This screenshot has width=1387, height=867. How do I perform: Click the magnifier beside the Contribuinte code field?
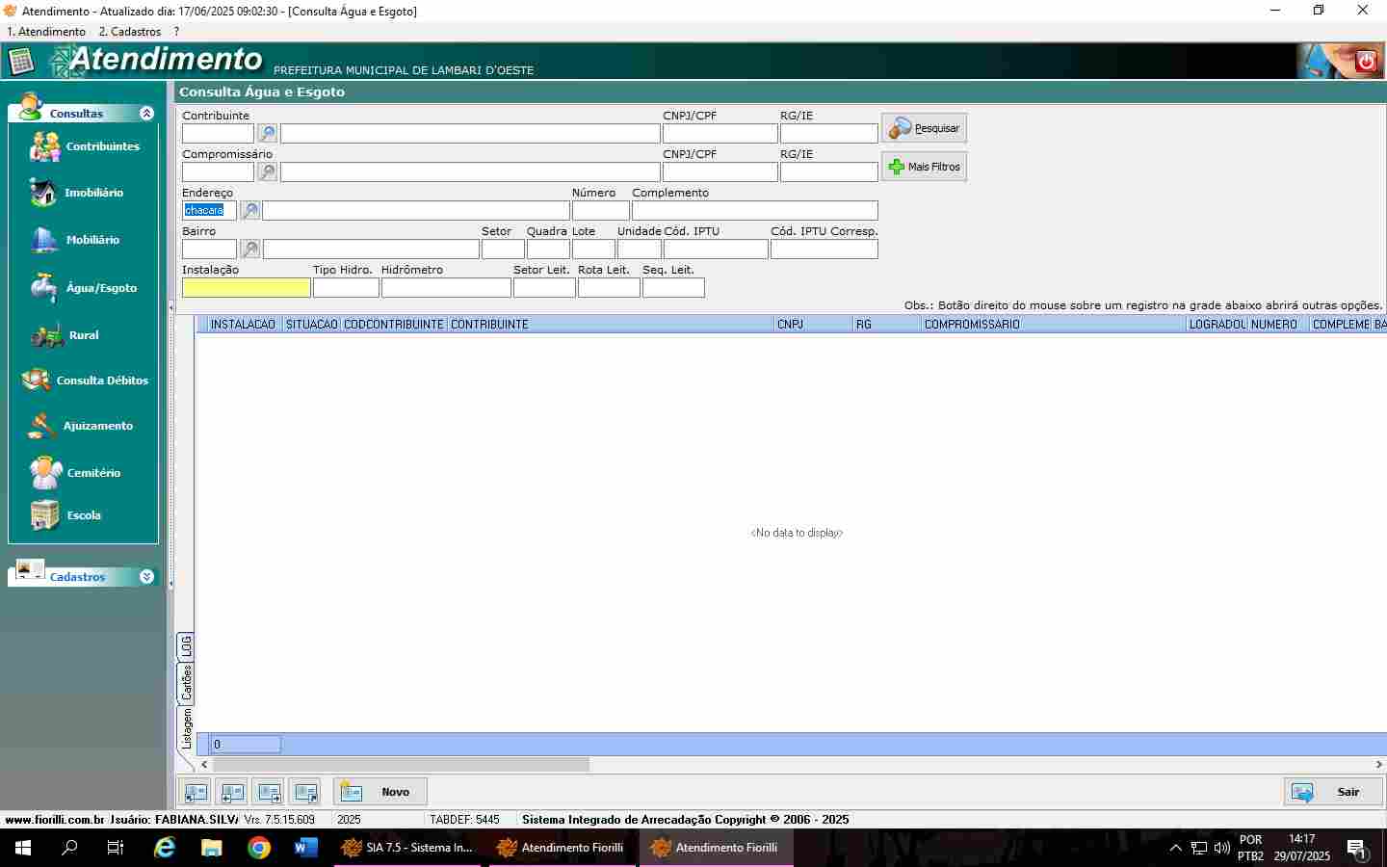(x=267, y=134)
